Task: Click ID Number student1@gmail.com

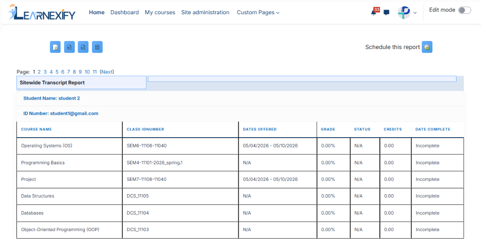Action: [x=61, y=114]
